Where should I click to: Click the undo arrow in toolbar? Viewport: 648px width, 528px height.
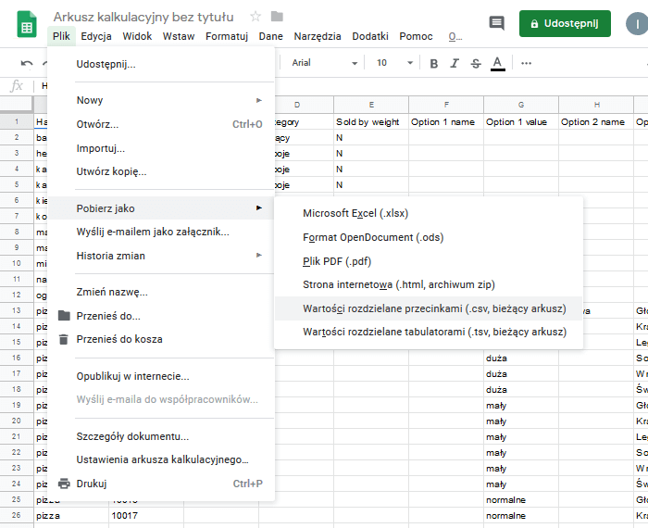(x=27, y=63)
